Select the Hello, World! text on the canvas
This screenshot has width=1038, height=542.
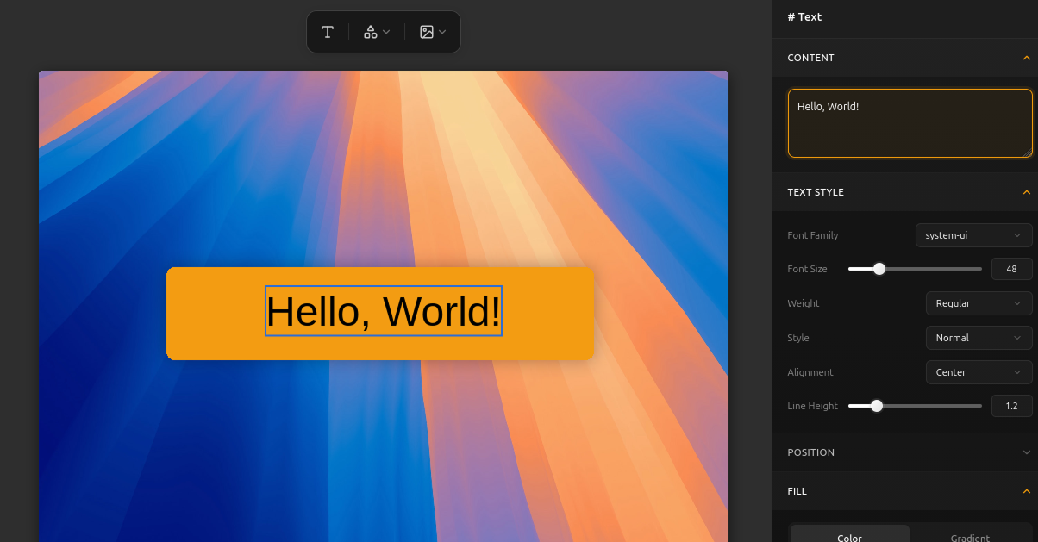pyautogui.click(x=383, y=313)
